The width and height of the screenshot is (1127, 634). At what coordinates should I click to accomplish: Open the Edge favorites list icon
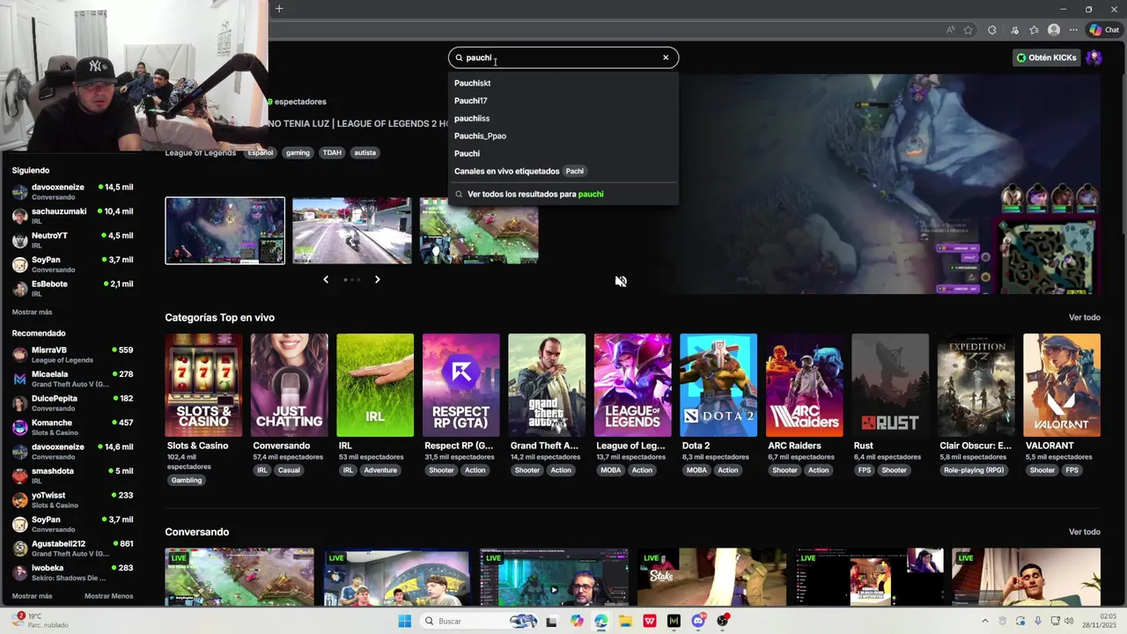[x=1034, y=30]
